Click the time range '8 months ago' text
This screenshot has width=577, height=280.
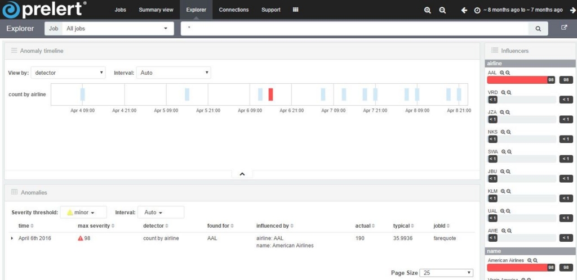pyautogui.click(x=523, y=10)
